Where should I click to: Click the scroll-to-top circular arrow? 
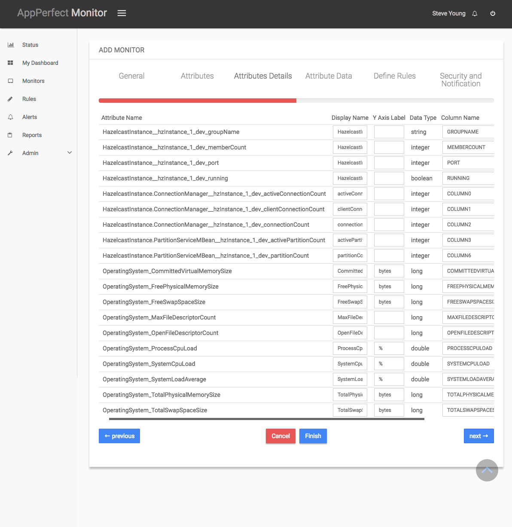click(487, 470)
